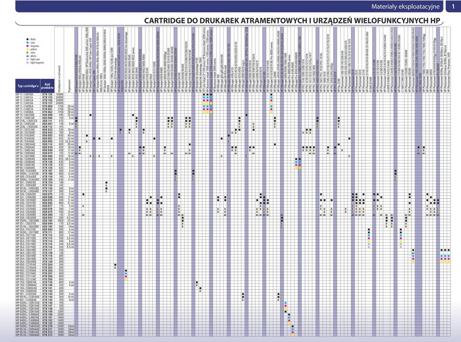Image resolution: width=461 pixels, height=342 pixels.
Task: Click the 'HP 300XL / CC641EE' cartridge row label
Action: coord(27,173)
